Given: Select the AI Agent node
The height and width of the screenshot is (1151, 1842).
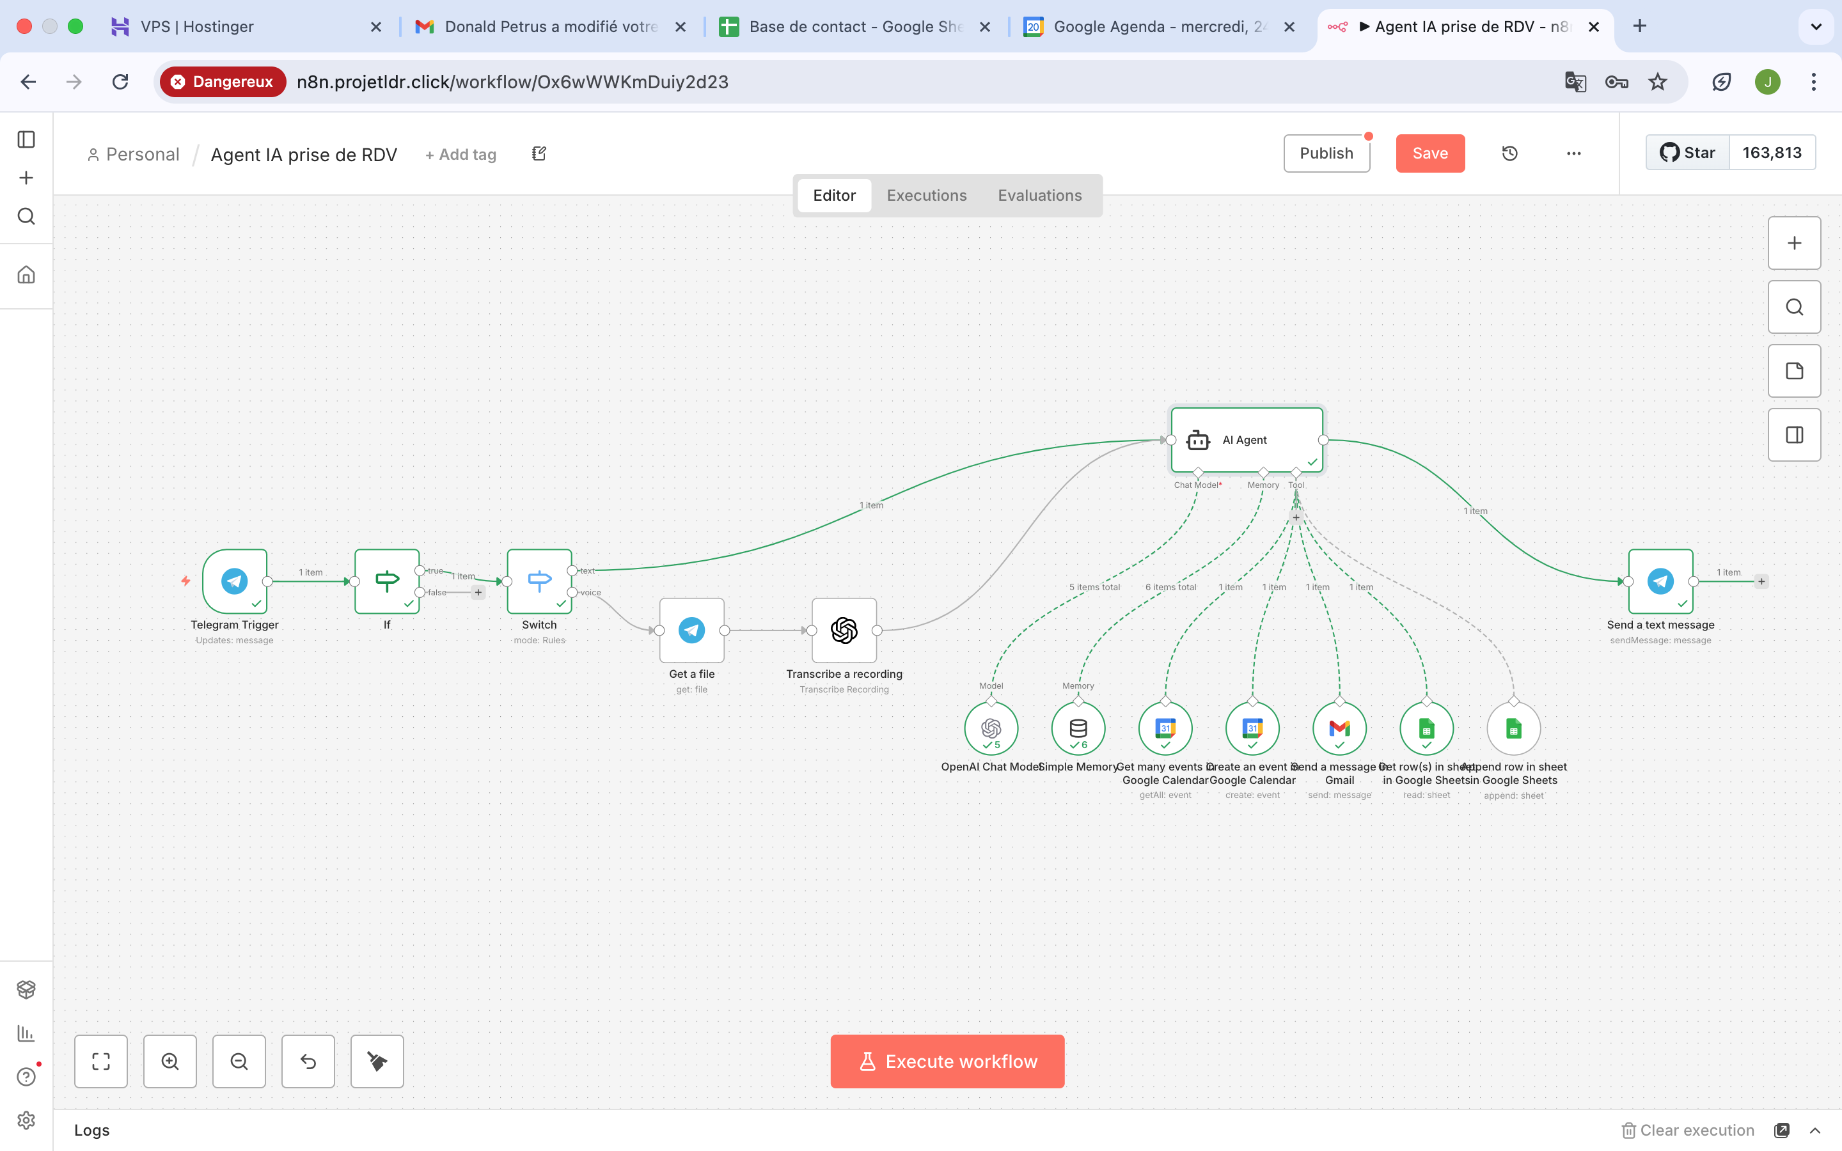Looking at the screenshot, I should coord(1246,440).
